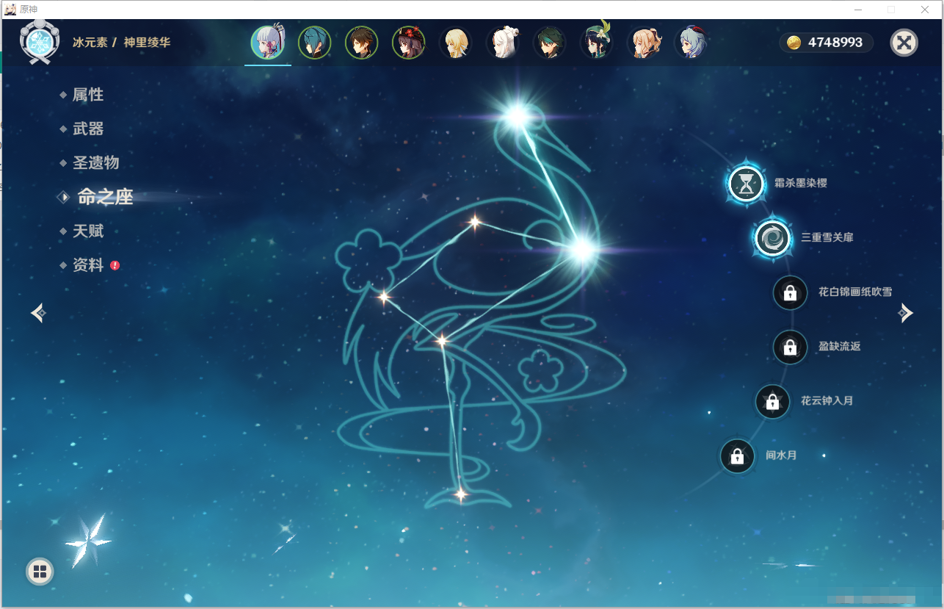Click the bright star at crane's head
944x609 pixels.
518,115
